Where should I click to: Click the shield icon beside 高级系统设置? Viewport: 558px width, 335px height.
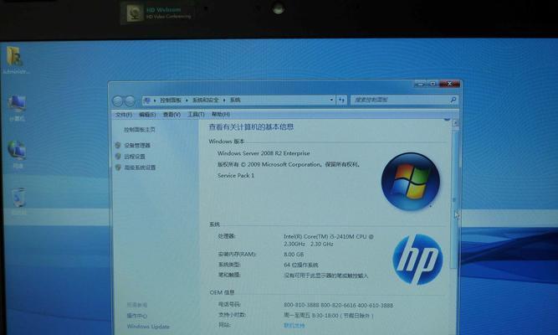118,167
